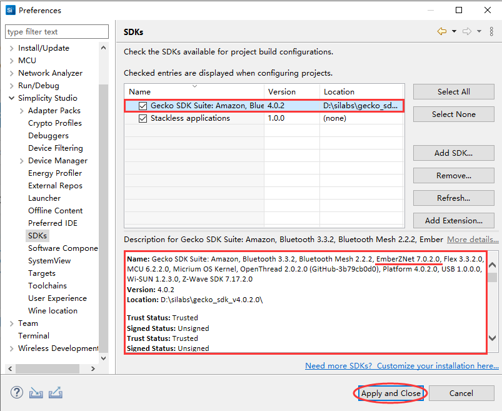
Task: Click the Add Extension... button
Action: (x=453, y=220)
